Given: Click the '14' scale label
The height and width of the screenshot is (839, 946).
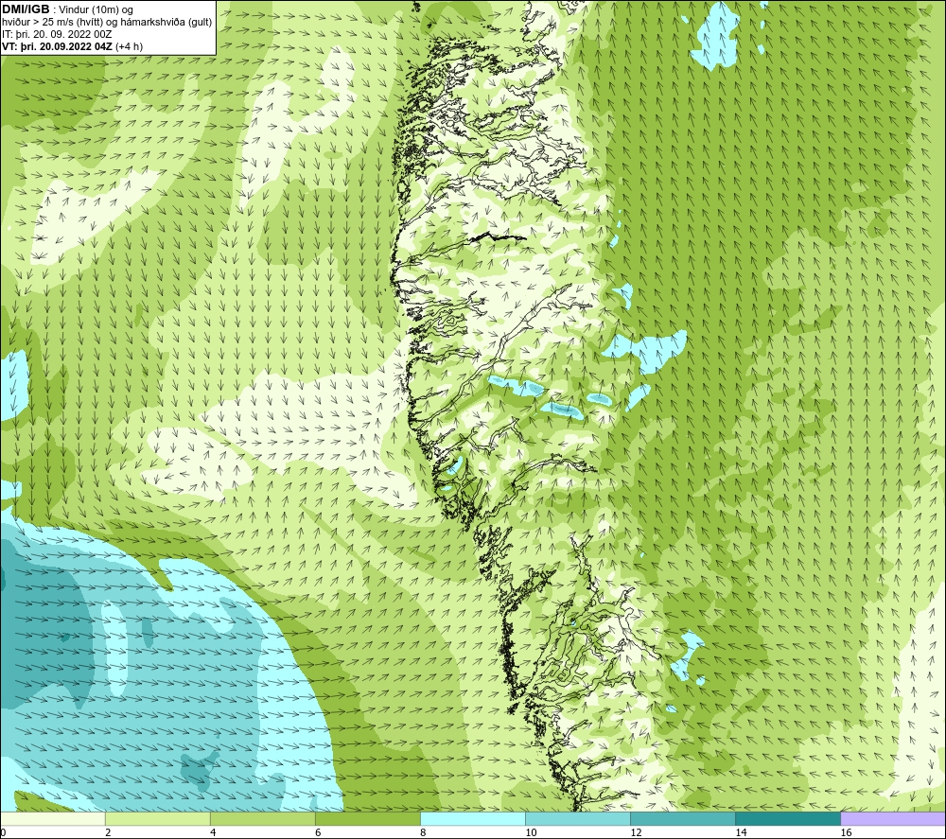Looking at the screenshot, I should point(741,833).
